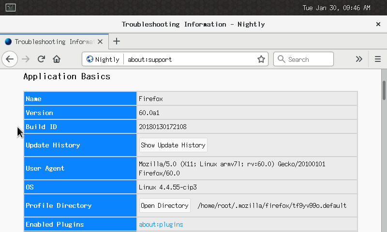Screen dimensions: 387x232
Task: Click the forward navigation arrow
Action: pyautogui.click(x=26, y=59)
